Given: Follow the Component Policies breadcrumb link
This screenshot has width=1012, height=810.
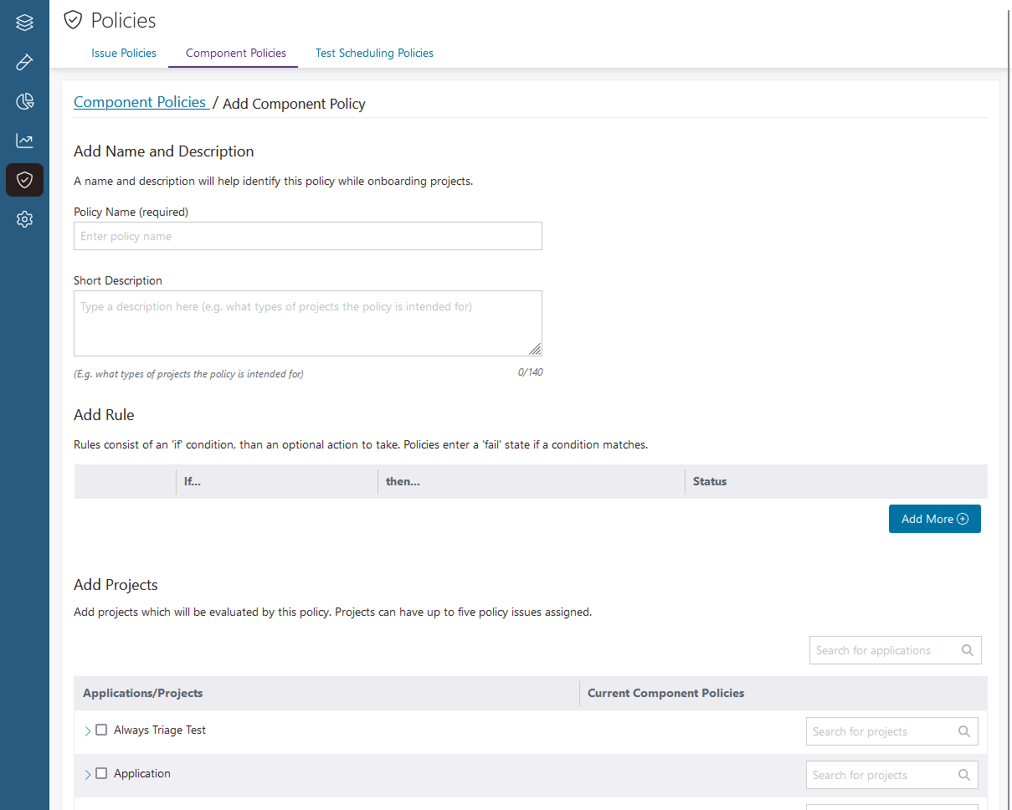Looking at the screenshot, I should pyautogui.click(x=140, y=102).
